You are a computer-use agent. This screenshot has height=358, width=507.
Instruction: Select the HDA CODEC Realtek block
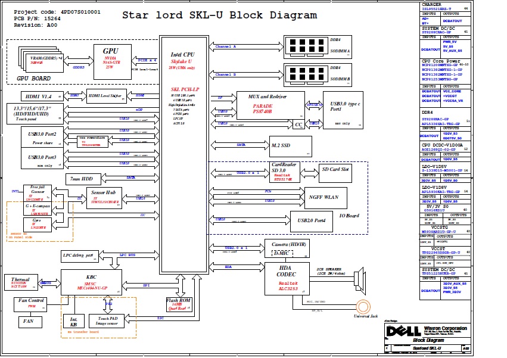(287, 279)
